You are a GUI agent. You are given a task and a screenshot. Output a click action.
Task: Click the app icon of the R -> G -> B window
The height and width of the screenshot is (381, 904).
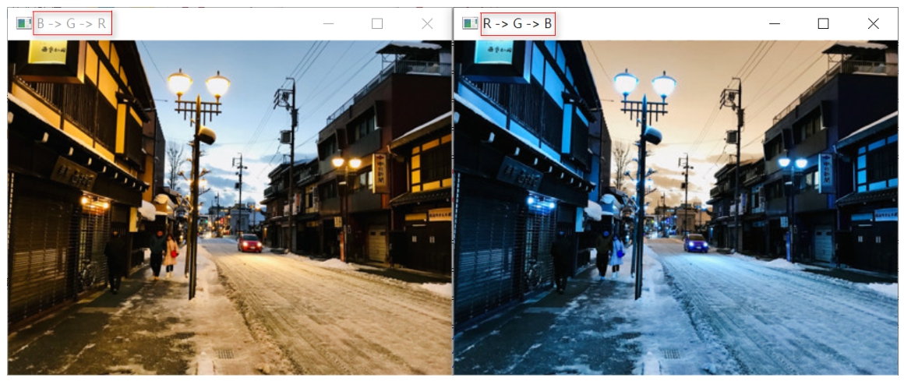point(470,23)
